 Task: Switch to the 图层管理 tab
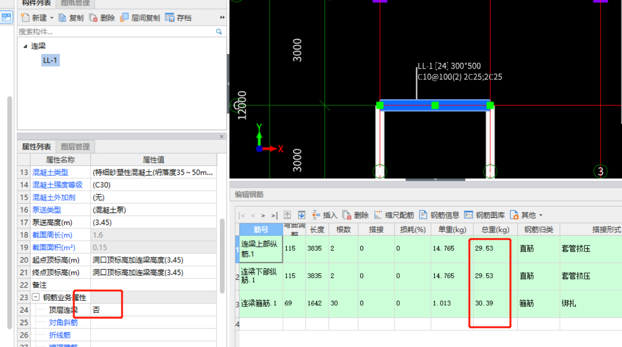[x=75, y=146]
